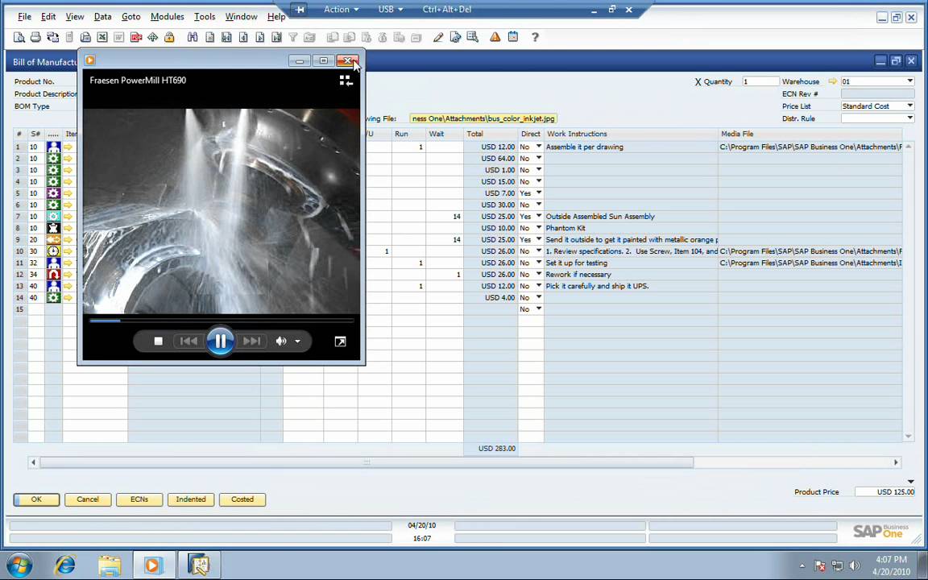The height and width of the screenshot is (580, 928).
Task: Click the Query Manager magnifier-list icon
Action: [x=472, y=37]
